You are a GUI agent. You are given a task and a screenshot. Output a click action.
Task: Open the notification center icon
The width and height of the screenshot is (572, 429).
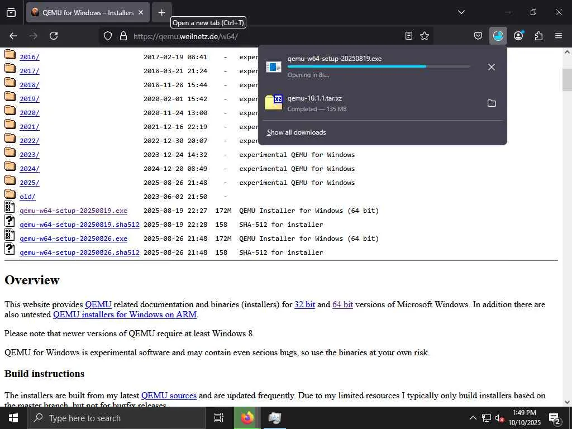pyautogui.click(x=554, y=418)
